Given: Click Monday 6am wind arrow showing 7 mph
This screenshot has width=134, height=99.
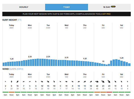Looking at the screenshot, I should 24,82.
